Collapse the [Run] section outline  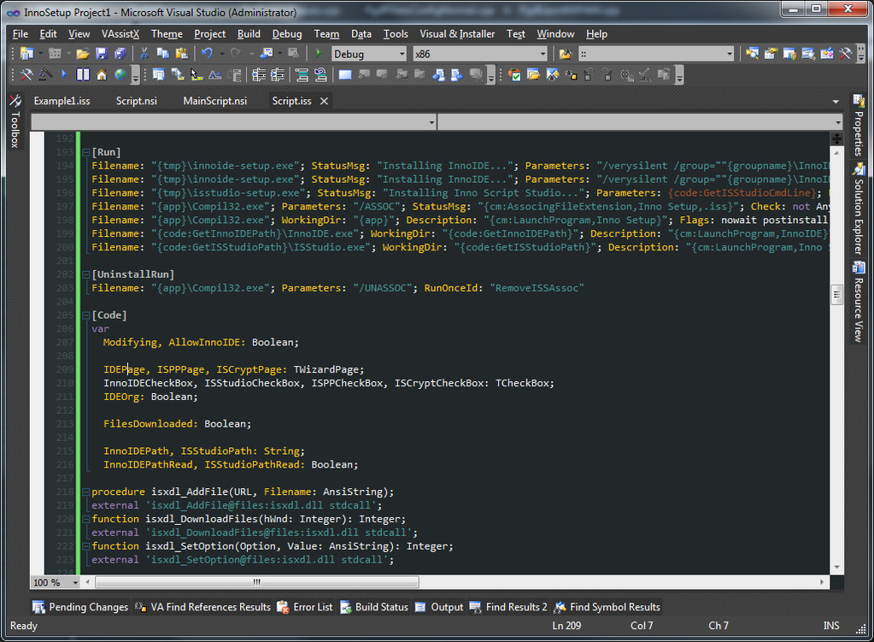click(x=85, y=152)
